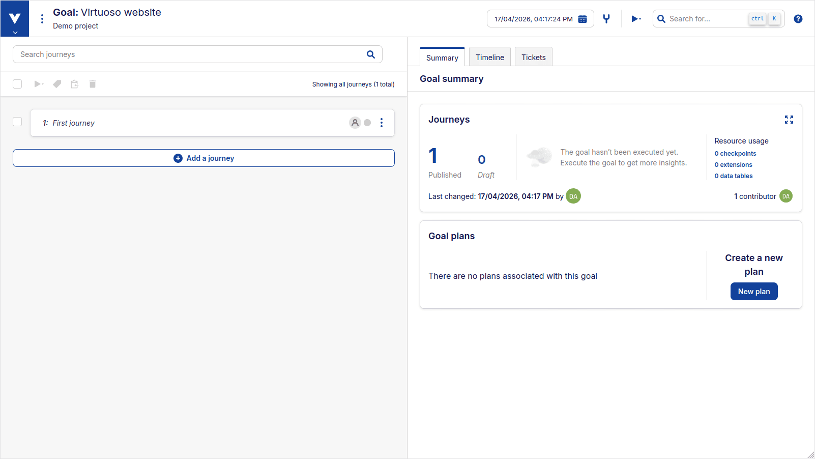815x459 pixels.
Task: Open First journey three-dot options menu
Action: [x=382, y=123]
